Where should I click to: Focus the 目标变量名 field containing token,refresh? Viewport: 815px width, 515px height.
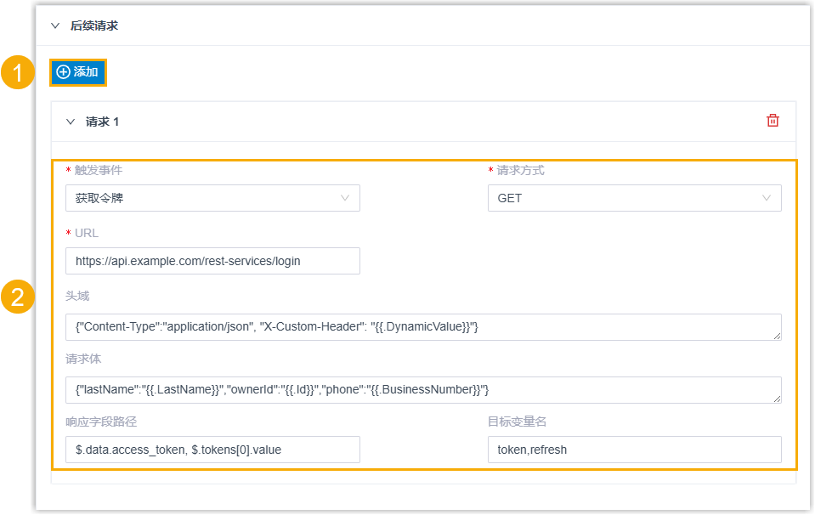tap(634, 450)
